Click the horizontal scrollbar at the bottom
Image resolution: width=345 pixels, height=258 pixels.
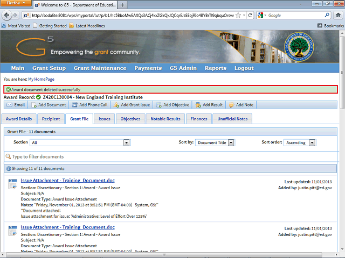[164, 254]
